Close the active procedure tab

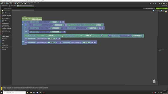(33, 6)
